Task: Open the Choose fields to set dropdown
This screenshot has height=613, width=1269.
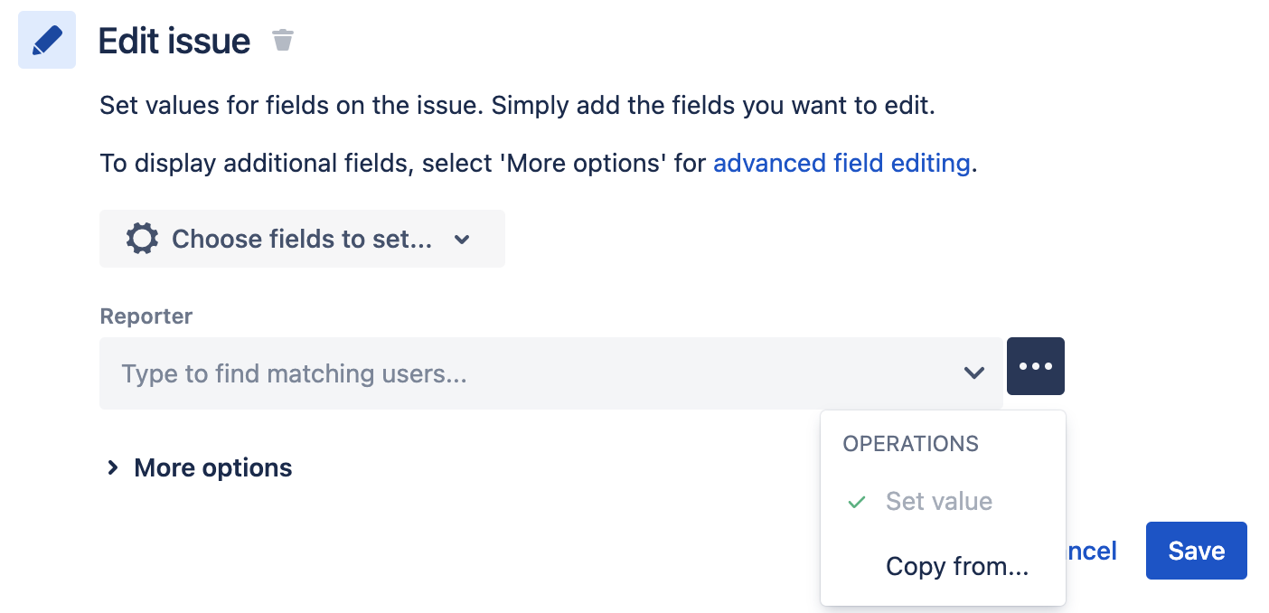Action: 302,239
